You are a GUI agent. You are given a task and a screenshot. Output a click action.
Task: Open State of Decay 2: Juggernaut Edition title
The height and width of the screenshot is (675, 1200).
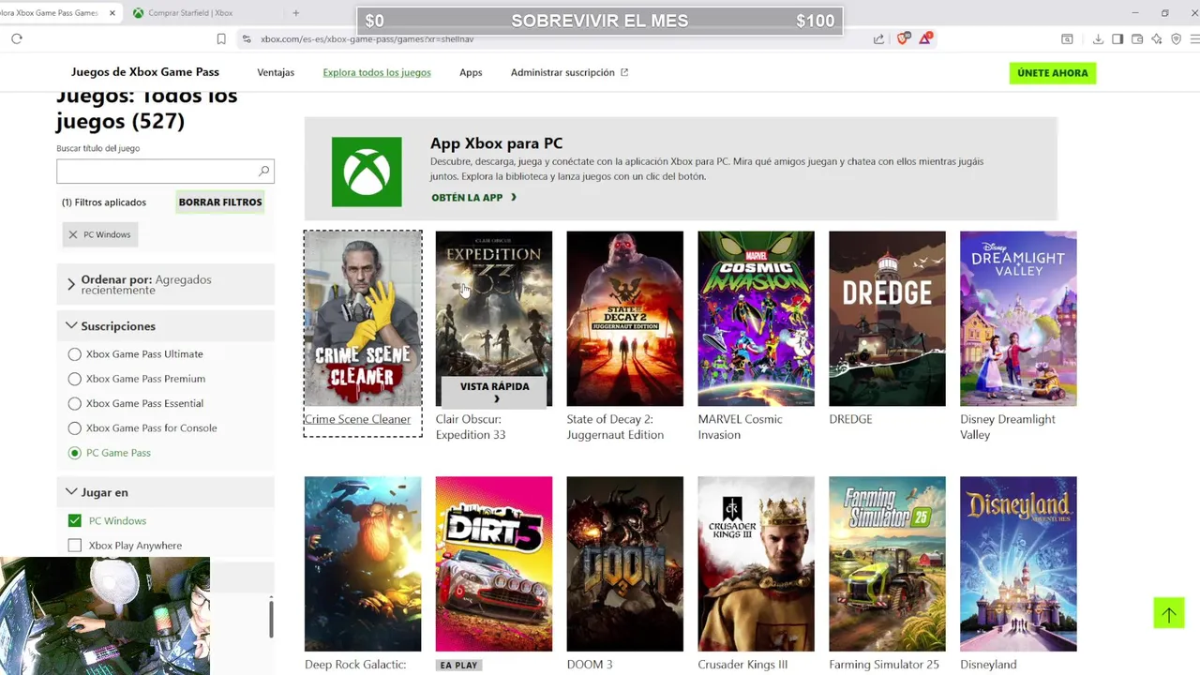point(615,427)
